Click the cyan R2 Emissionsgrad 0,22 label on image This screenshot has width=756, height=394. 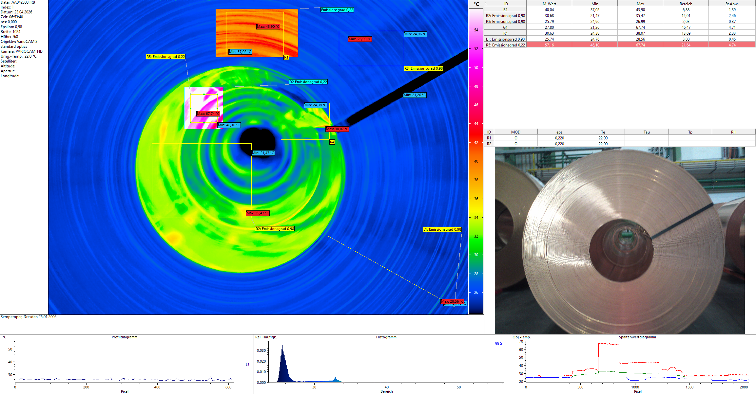pos(308,82)
